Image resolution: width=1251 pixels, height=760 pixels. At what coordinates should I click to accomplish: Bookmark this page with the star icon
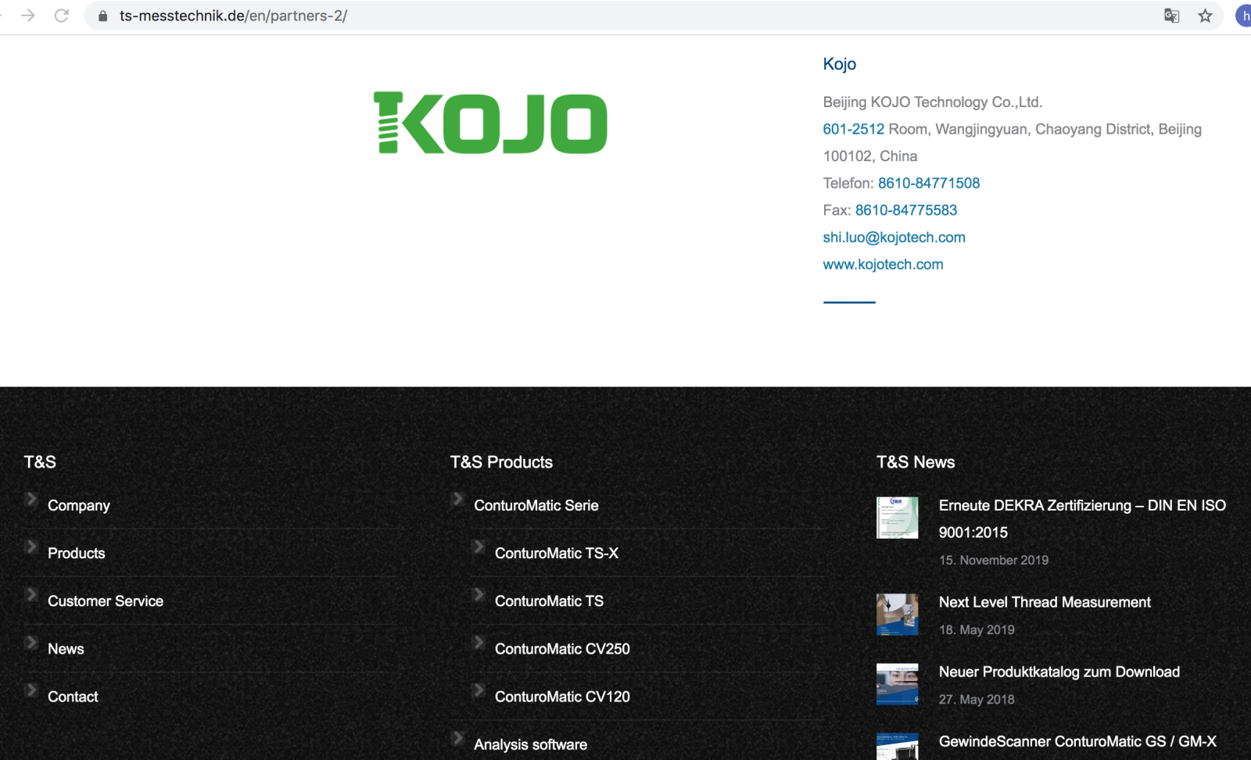click(1205, 16)
